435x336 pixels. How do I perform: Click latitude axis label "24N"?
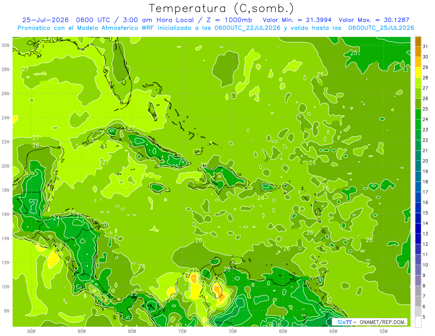point(5,117)
